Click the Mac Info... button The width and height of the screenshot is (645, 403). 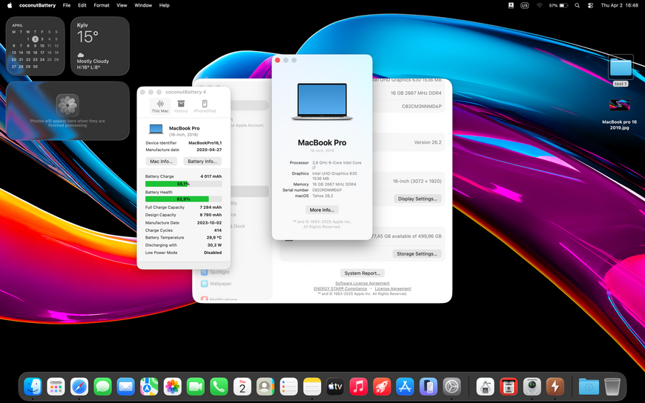coord(162,161)
